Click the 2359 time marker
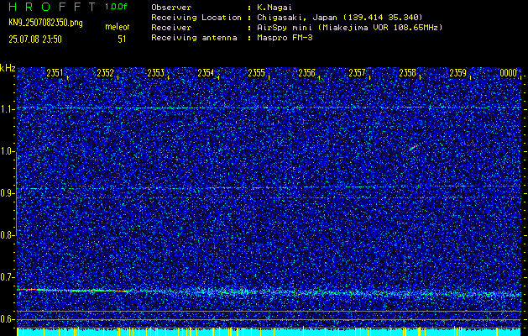The image size is (528, 336). 457,73
